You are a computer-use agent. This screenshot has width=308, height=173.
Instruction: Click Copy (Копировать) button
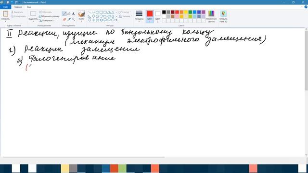click(18, 16)
